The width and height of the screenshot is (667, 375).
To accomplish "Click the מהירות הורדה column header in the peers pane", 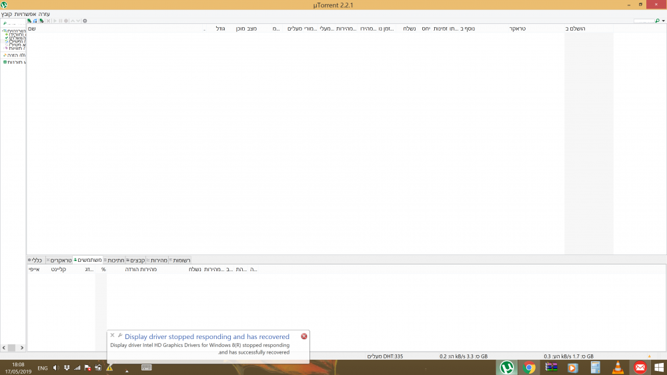I will tap(141, 269).
